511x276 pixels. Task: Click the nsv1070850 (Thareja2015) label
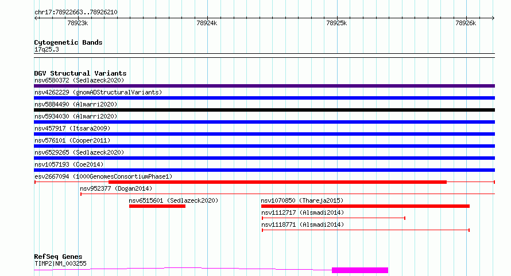click(302, 200)
